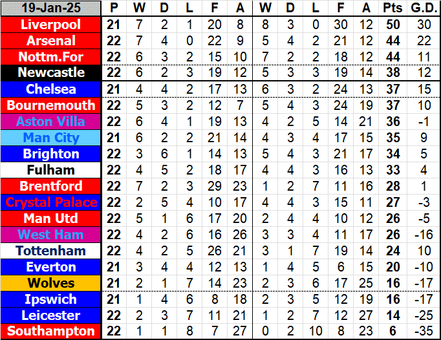Select the Nottm.For row label
Image resolution: width=441 pixels, height=340 pixels.
tap(51, 57)
